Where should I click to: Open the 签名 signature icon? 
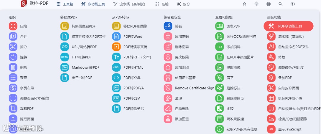click(168, 26)
